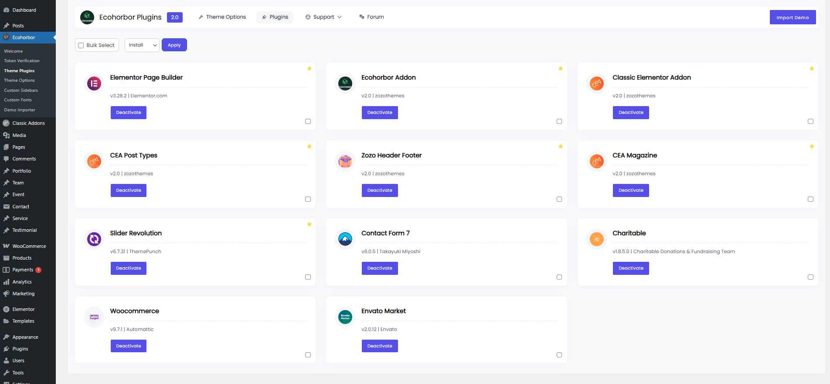Click the WooCommerce icon in the sidebar
This screenshot has height=384, width=830.
tap(6, 246)
